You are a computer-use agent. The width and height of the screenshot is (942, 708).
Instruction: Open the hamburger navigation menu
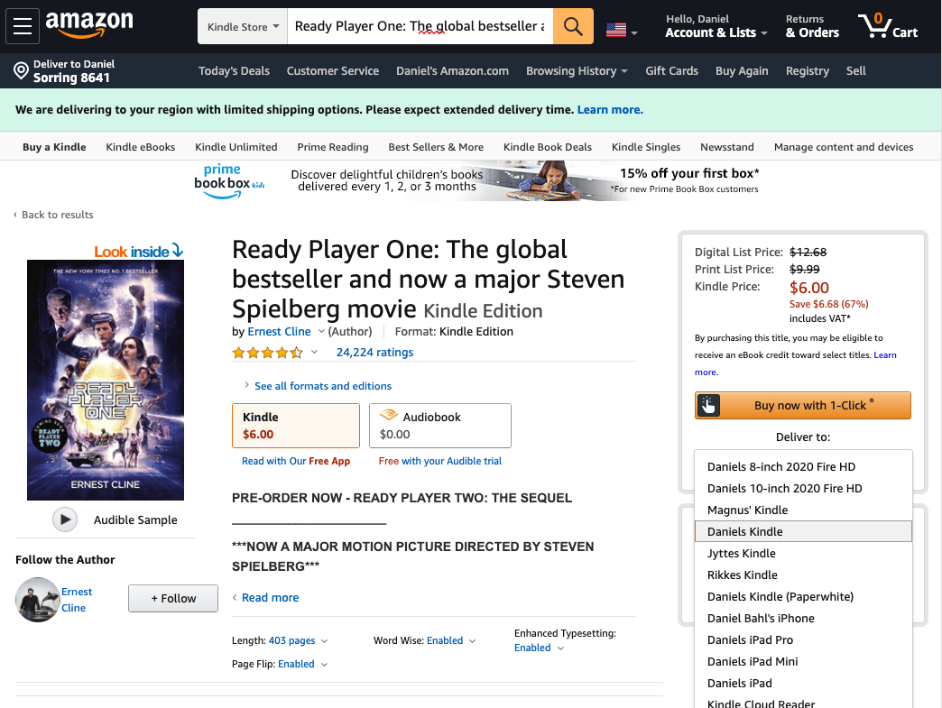pyautogui.click(x=23, y=26)
